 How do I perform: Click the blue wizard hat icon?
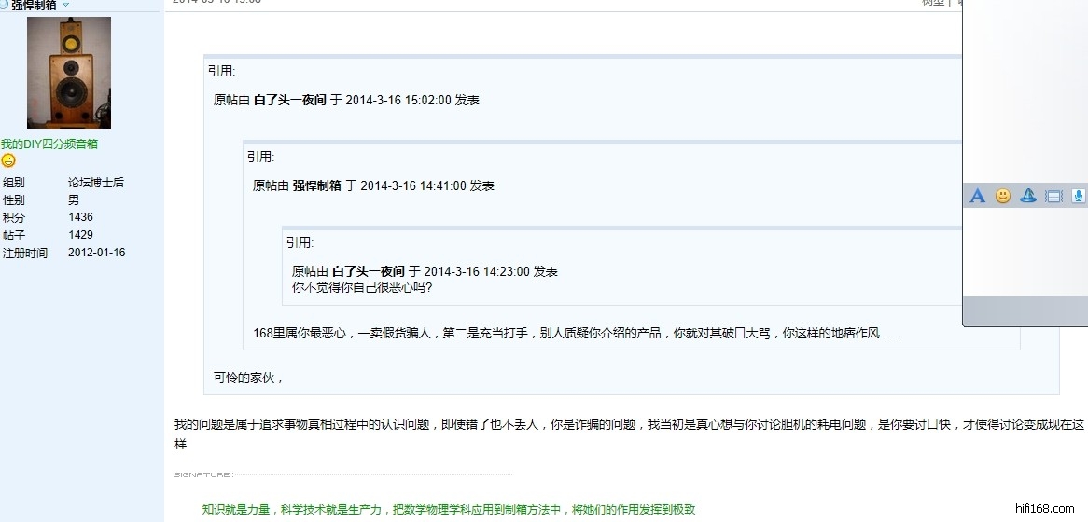pyautogui.click(x=1028, y=196)
